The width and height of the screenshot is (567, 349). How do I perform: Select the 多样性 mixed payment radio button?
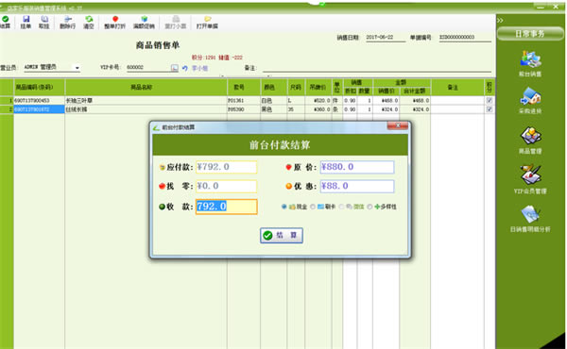[x=369, y=207]
